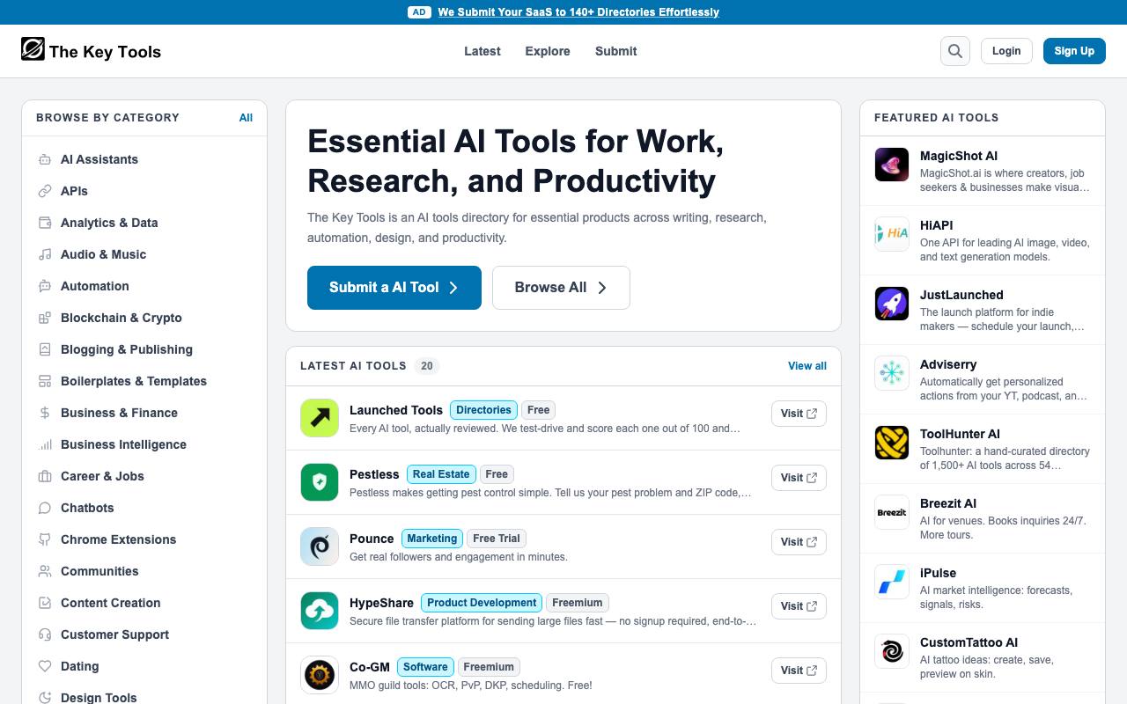Click the Automation icon in sidebar
Screen dimensions: 1127x704
45,286
